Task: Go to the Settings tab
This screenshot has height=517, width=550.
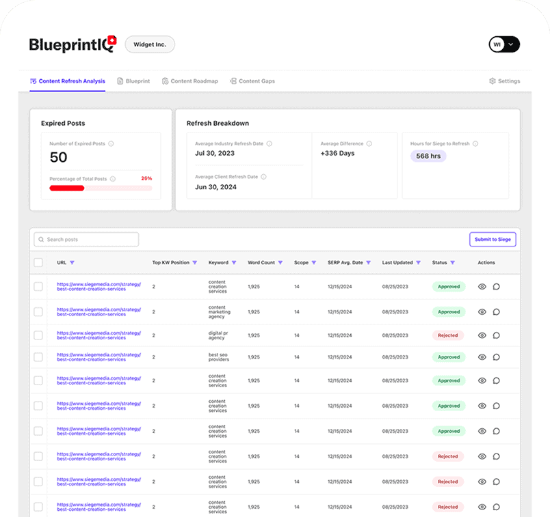Action: 504,81
